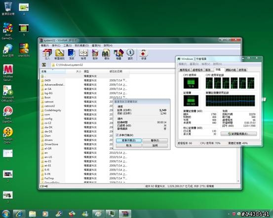Screen dimensions: 273x218
Task: Open the WinRAR Tools (工具) menu
Action: pos(67,45)
